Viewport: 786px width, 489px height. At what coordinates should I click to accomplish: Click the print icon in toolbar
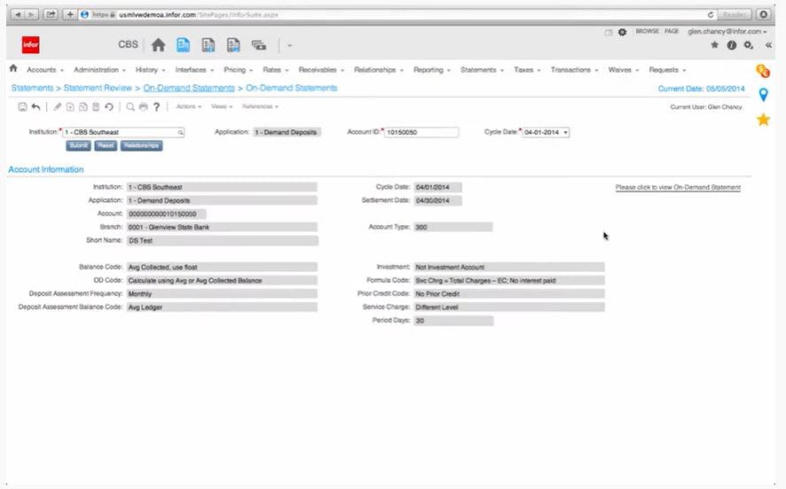pos(144,106)
